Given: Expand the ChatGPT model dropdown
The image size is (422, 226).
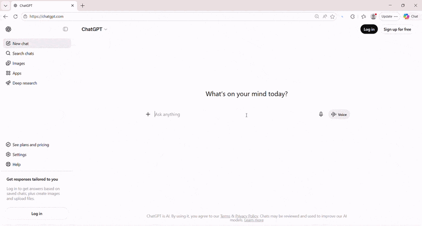Looking at the screenshot, I should click(94, 29).
